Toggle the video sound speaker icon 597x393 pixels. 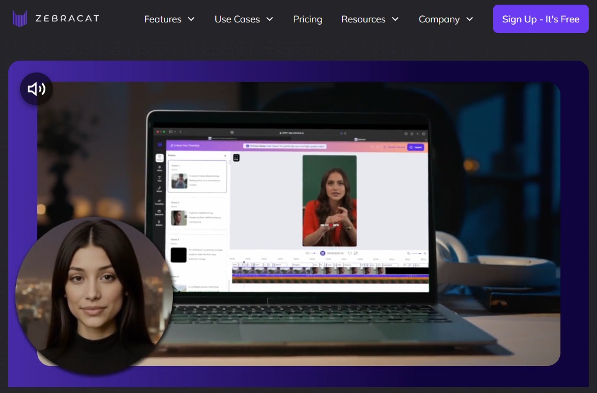[37, 89]
